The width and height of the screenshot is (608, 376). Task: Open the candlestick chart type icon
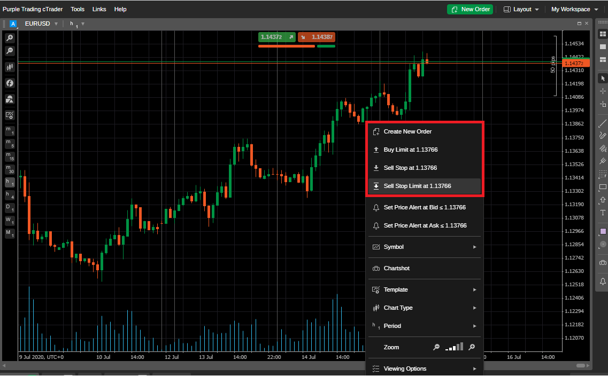click(10, 67)
